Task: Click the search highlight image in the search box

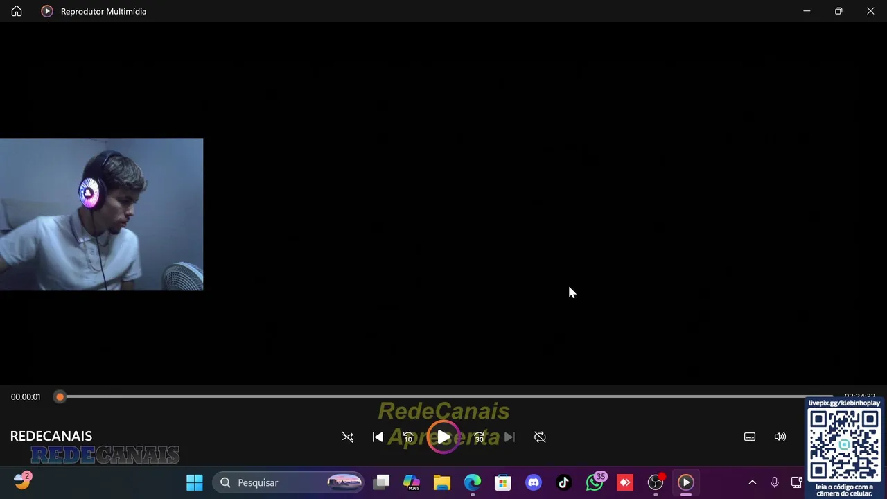Action: tap(344, 482)
